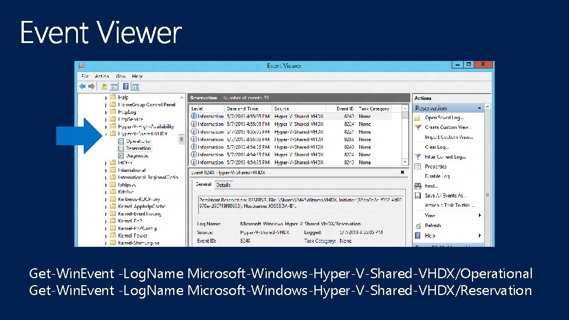This screenshot has height=320, width=569.
Task: Expand the HomeGroup Control Panel node
Action: click(106, 105)
